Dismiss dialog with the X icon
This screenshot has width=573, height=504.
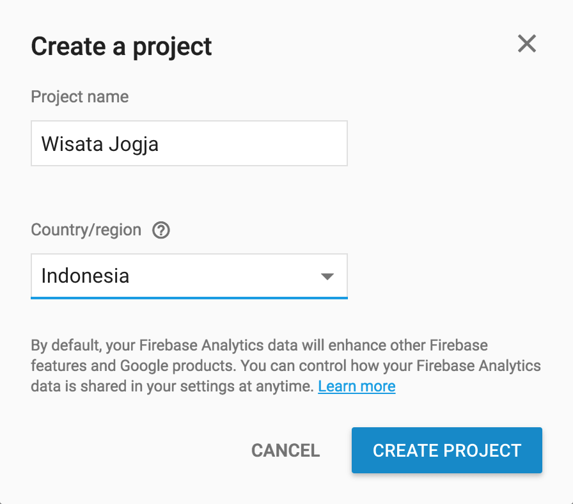click(x=526, y=43)
